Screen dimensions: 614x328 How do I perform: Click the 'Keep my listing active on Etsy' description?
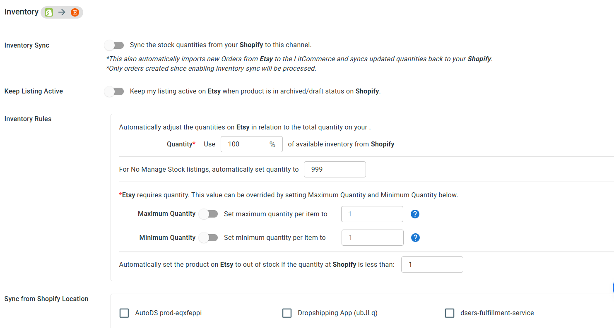click(255, 91)
